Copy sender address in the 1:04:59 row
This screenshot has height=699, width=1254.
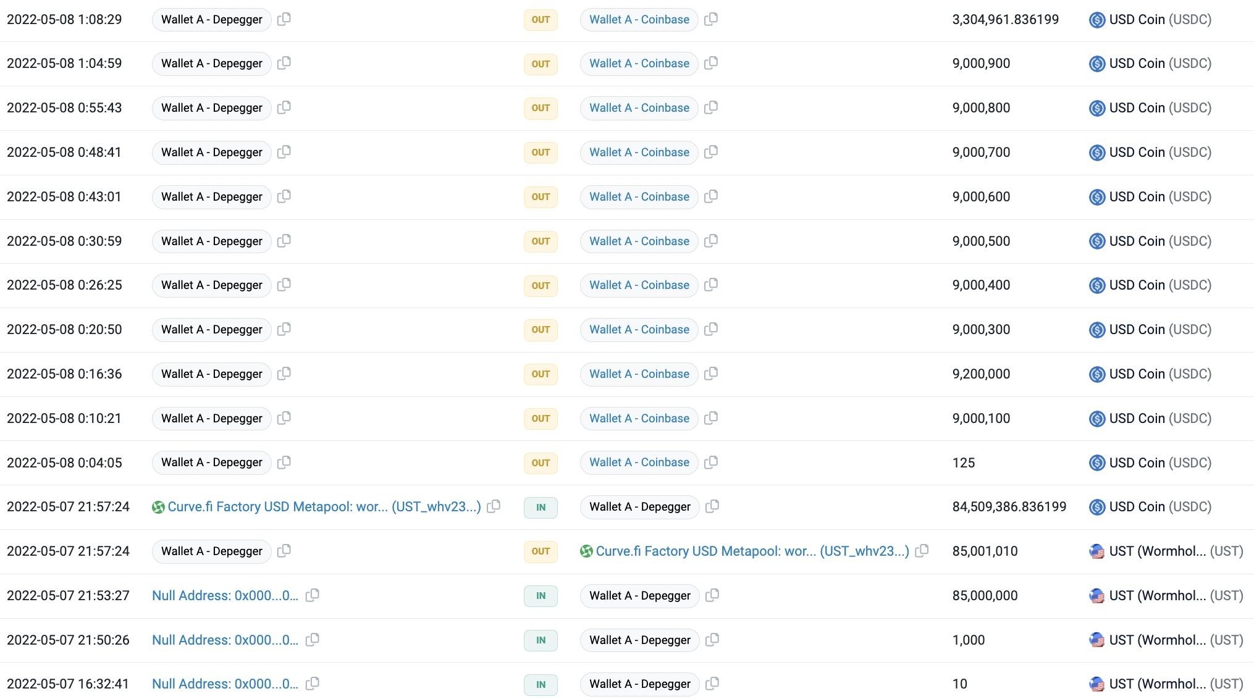(x=284, y=63)
